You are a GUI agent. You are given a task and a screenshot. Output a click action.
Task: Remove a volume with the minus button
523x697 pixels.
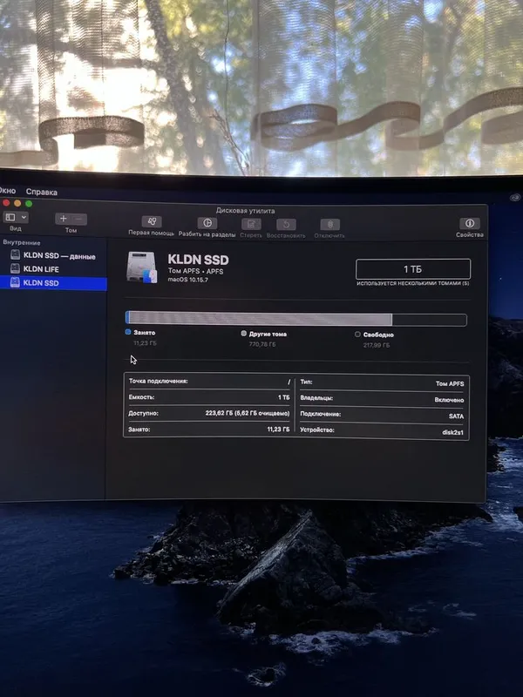pos(79,219)
